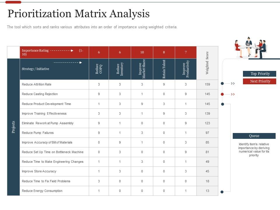Viewport: 280px width, 210px height.
Task: Click the connector dot for Reduce Casting Rejection
Action: (x=222, y=94)
